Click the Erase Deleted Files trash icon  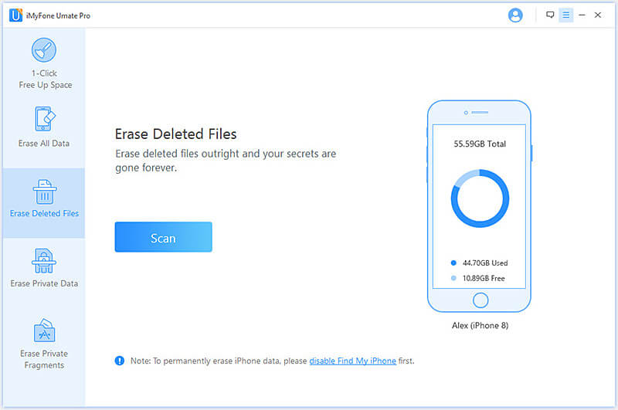click(x=44, y=191)
